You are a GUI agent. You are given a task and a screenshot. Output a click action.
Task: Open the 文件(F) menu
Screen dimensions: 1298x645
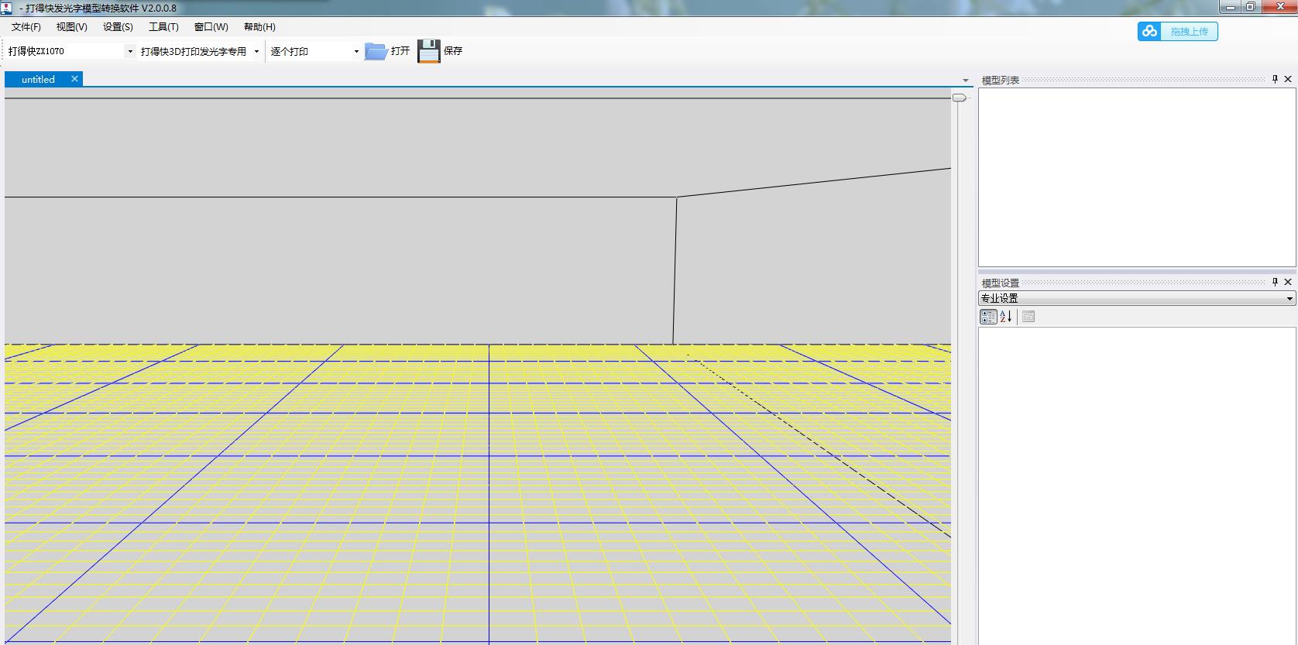point(26,27)
